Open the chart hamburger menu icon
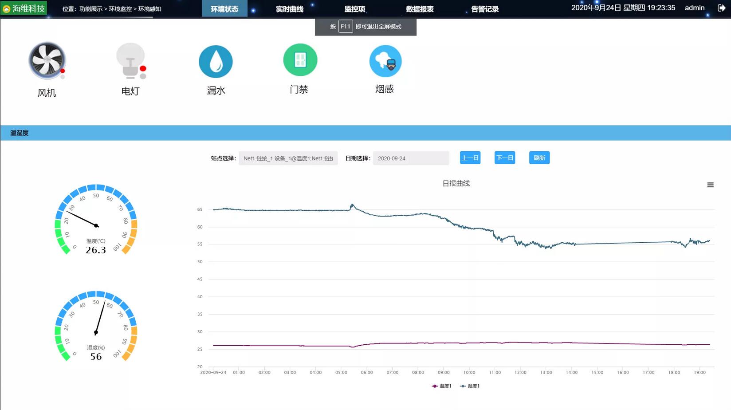The image size is (731, 410). (x=710, y=185)
